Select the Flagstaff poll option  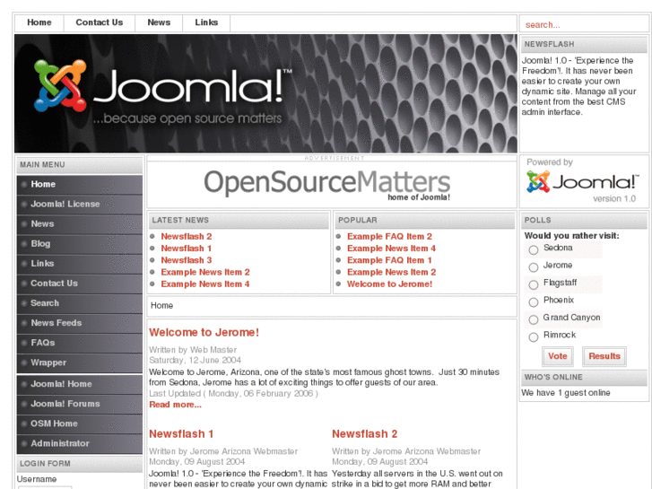click(x=534, y=284)
